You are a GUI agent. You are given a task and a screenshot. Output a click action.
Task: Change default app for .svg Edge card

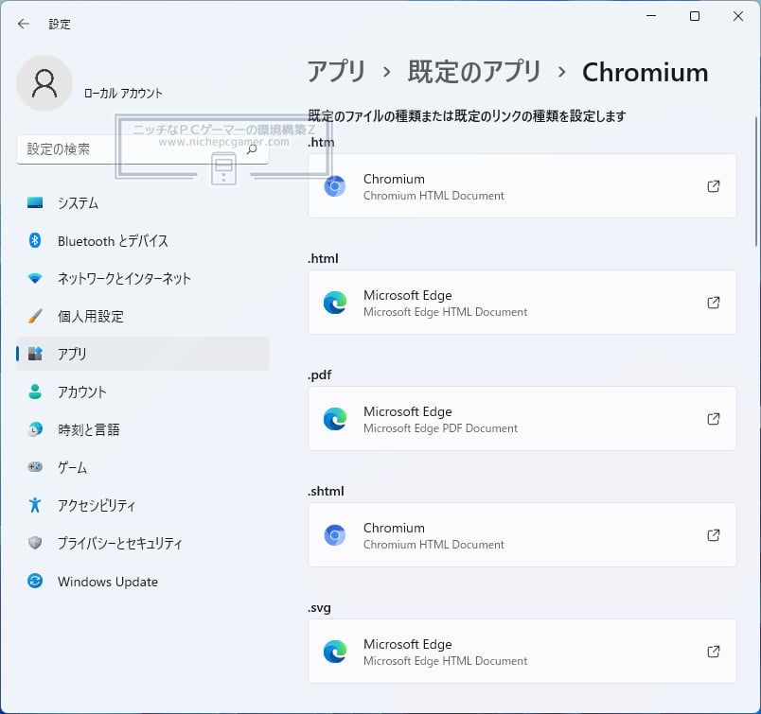522,652
